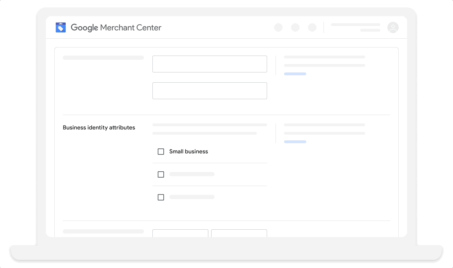453x268 pixels.
Task: Click the middle round header icon
Action: 295,27
